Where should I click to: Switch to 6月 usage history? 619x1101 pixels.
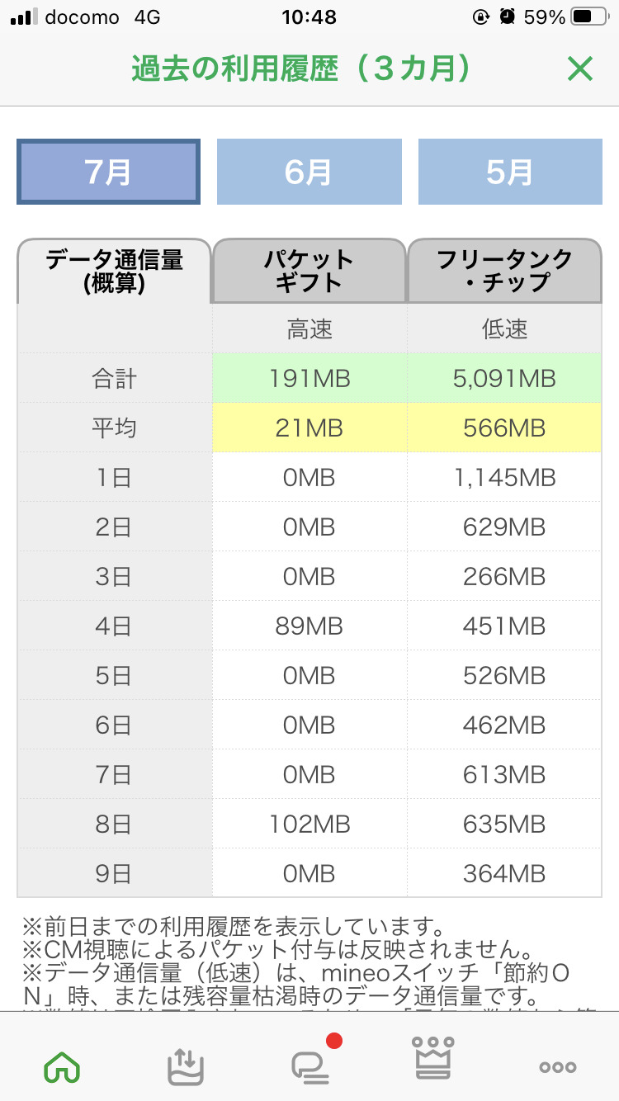point(309,172)
